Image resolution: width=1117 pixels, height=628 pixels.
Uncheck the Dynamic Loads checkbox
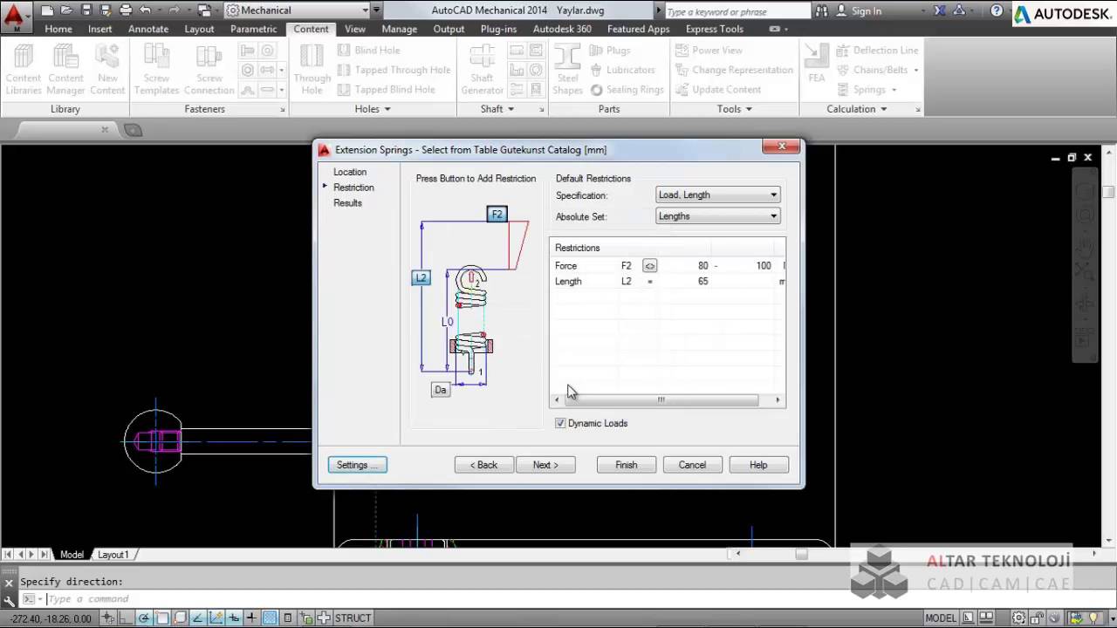[560, 423]
